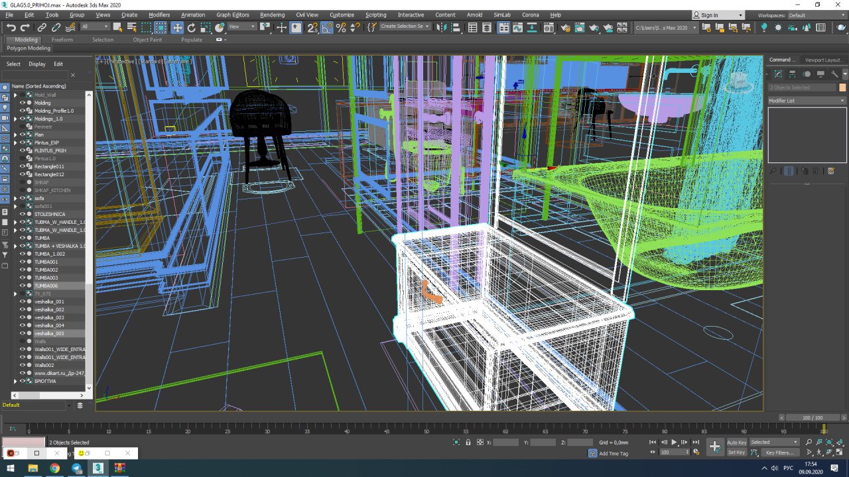
Task: Toggle visibility of sofa object
Action: 22,198
